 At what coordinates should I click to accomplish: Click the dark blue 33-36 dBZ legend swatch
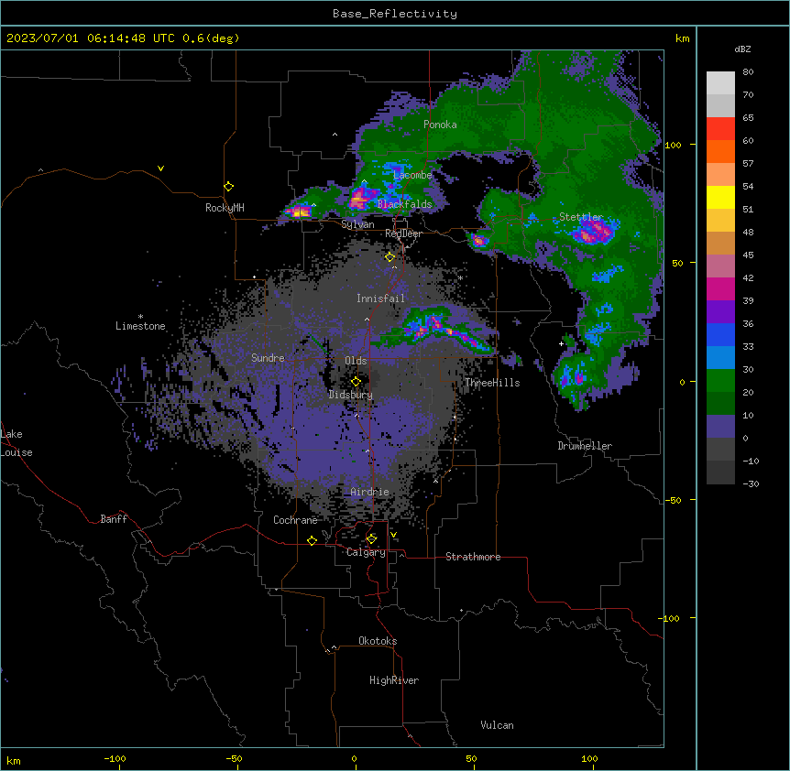(x=720, y=334)
